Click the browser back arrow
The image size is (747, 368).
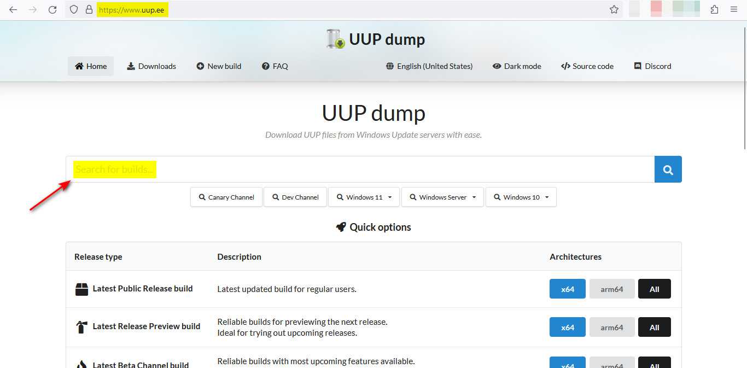tap(13, 9)
